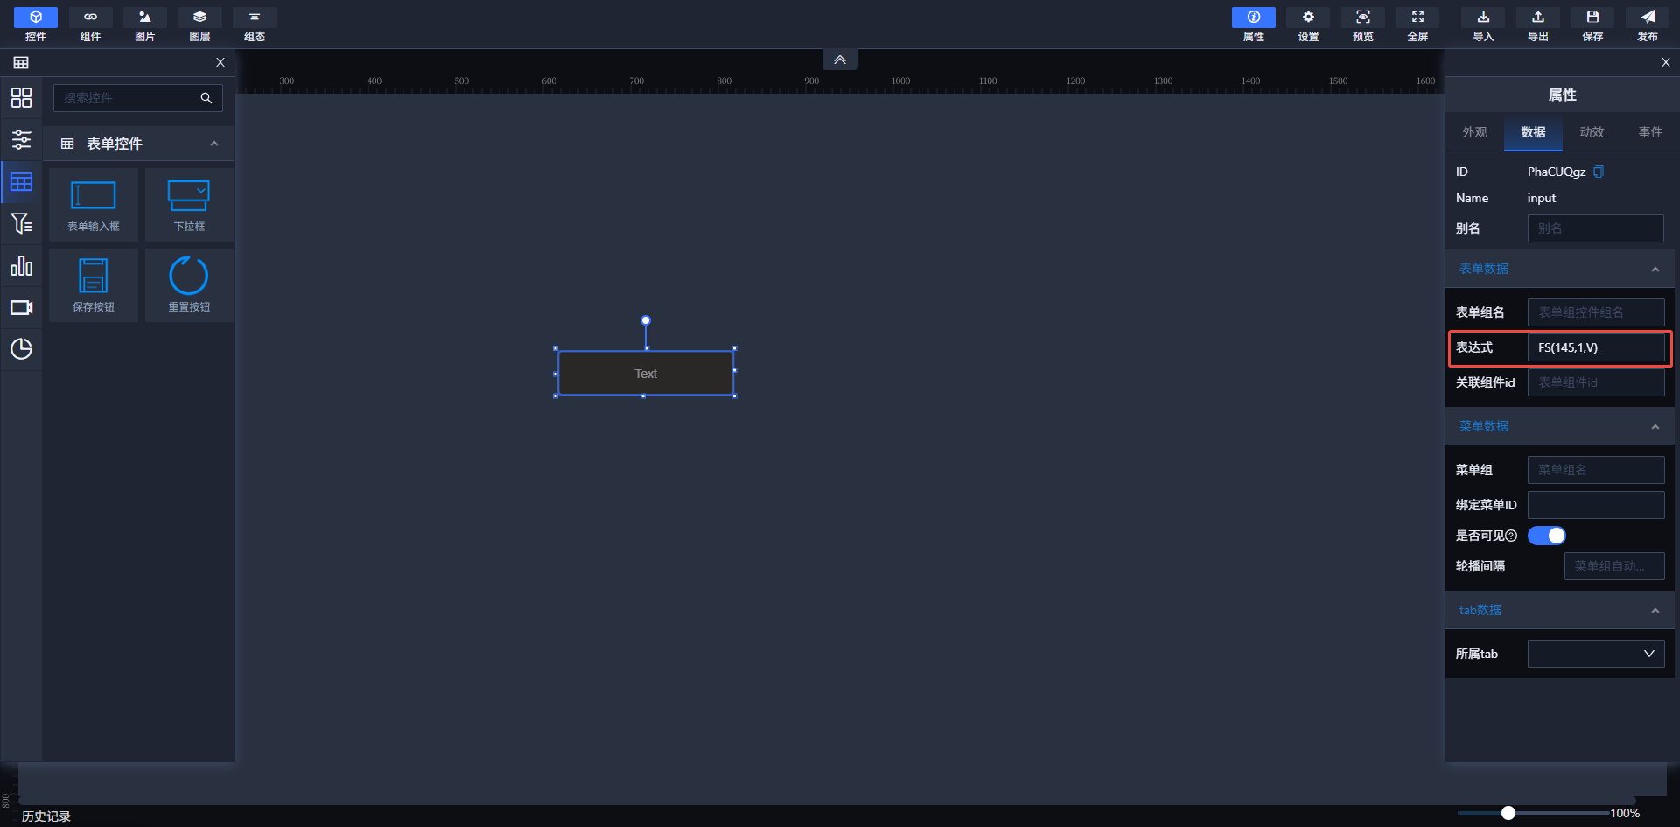Open the chart controls sidebar category

pyautogui.click(x=21, y=266)
